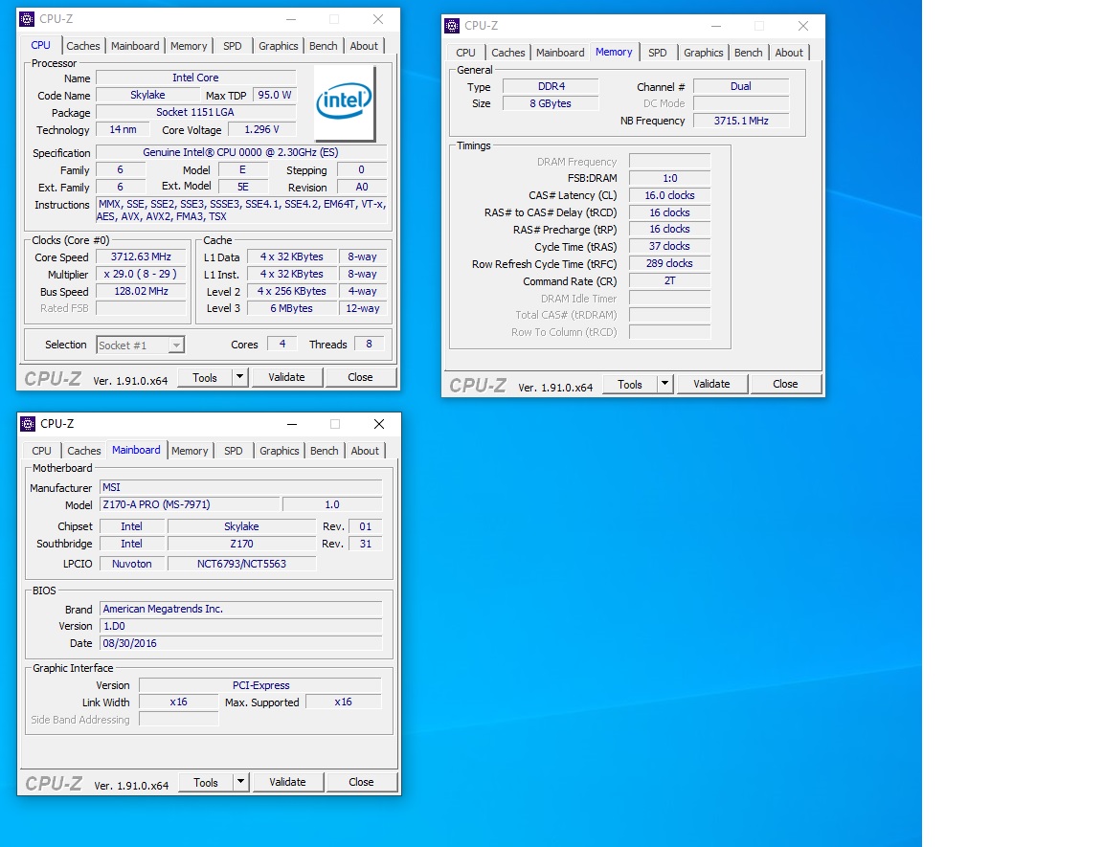Click the Package value Socket 1151 LGA
Image resolution: width=1103 pixels, height=847 pixels.
(x=195, y=113)
